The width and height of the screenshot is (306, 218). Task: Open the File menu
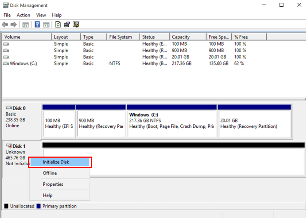[7, 15]
